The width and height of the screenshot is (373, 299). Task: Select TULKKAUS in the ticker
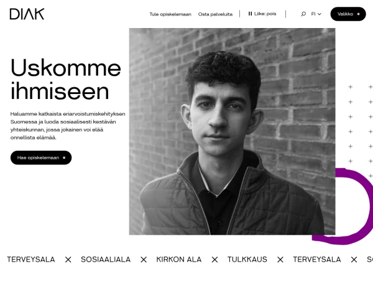[x=247, y=259]
